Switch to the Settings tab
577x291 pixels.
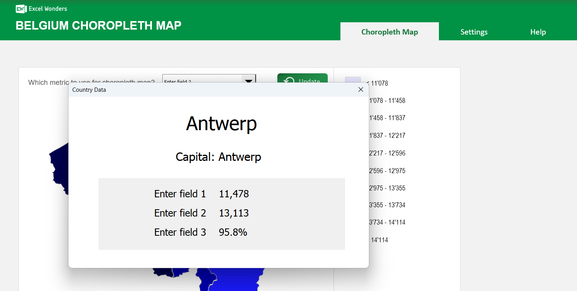474,32
